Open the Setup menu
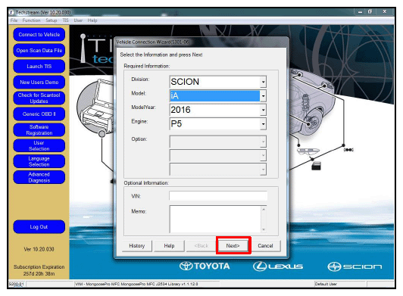 click(52, 20)
